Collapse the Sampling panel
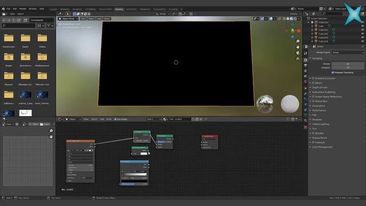366x206 pixels. coord(317,58)
